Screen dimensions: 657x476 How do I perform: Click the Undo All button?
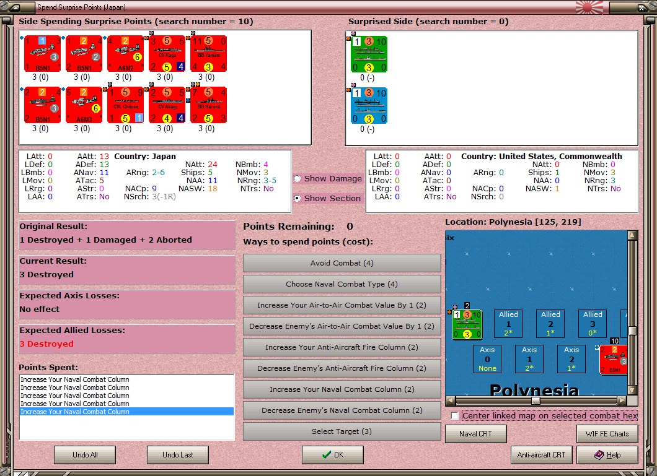pyautogui.click(x=85, y=455)
